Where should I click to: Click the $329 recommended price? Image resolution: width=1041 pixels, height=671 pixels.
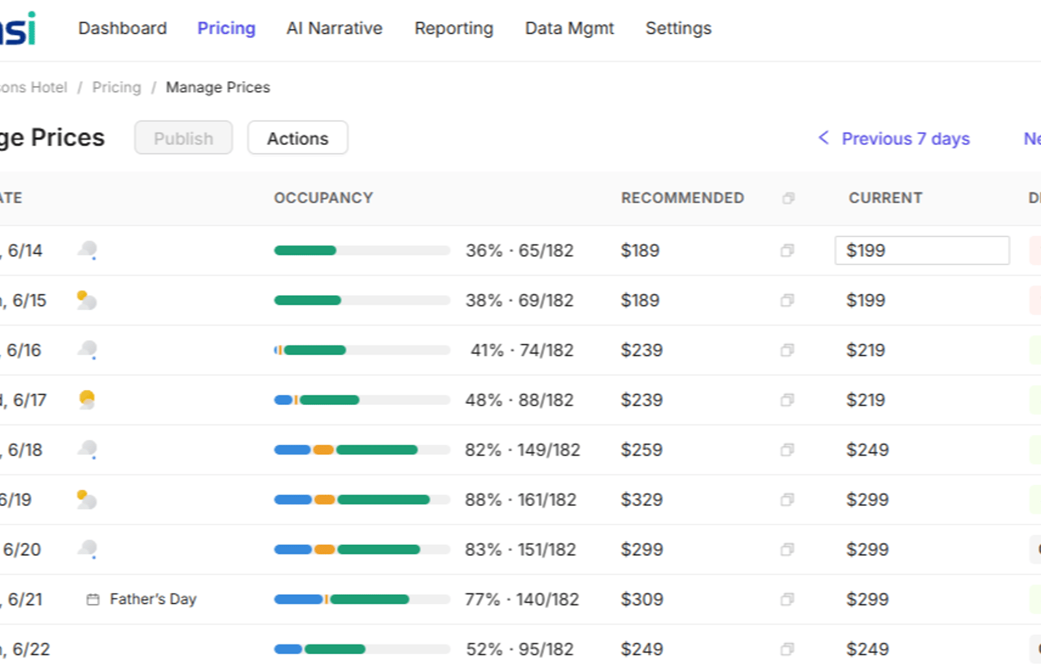coord(642,500)
